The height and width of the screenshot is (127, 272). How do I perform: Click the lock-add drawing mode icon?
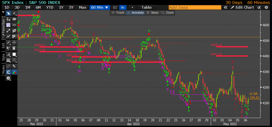14,66
